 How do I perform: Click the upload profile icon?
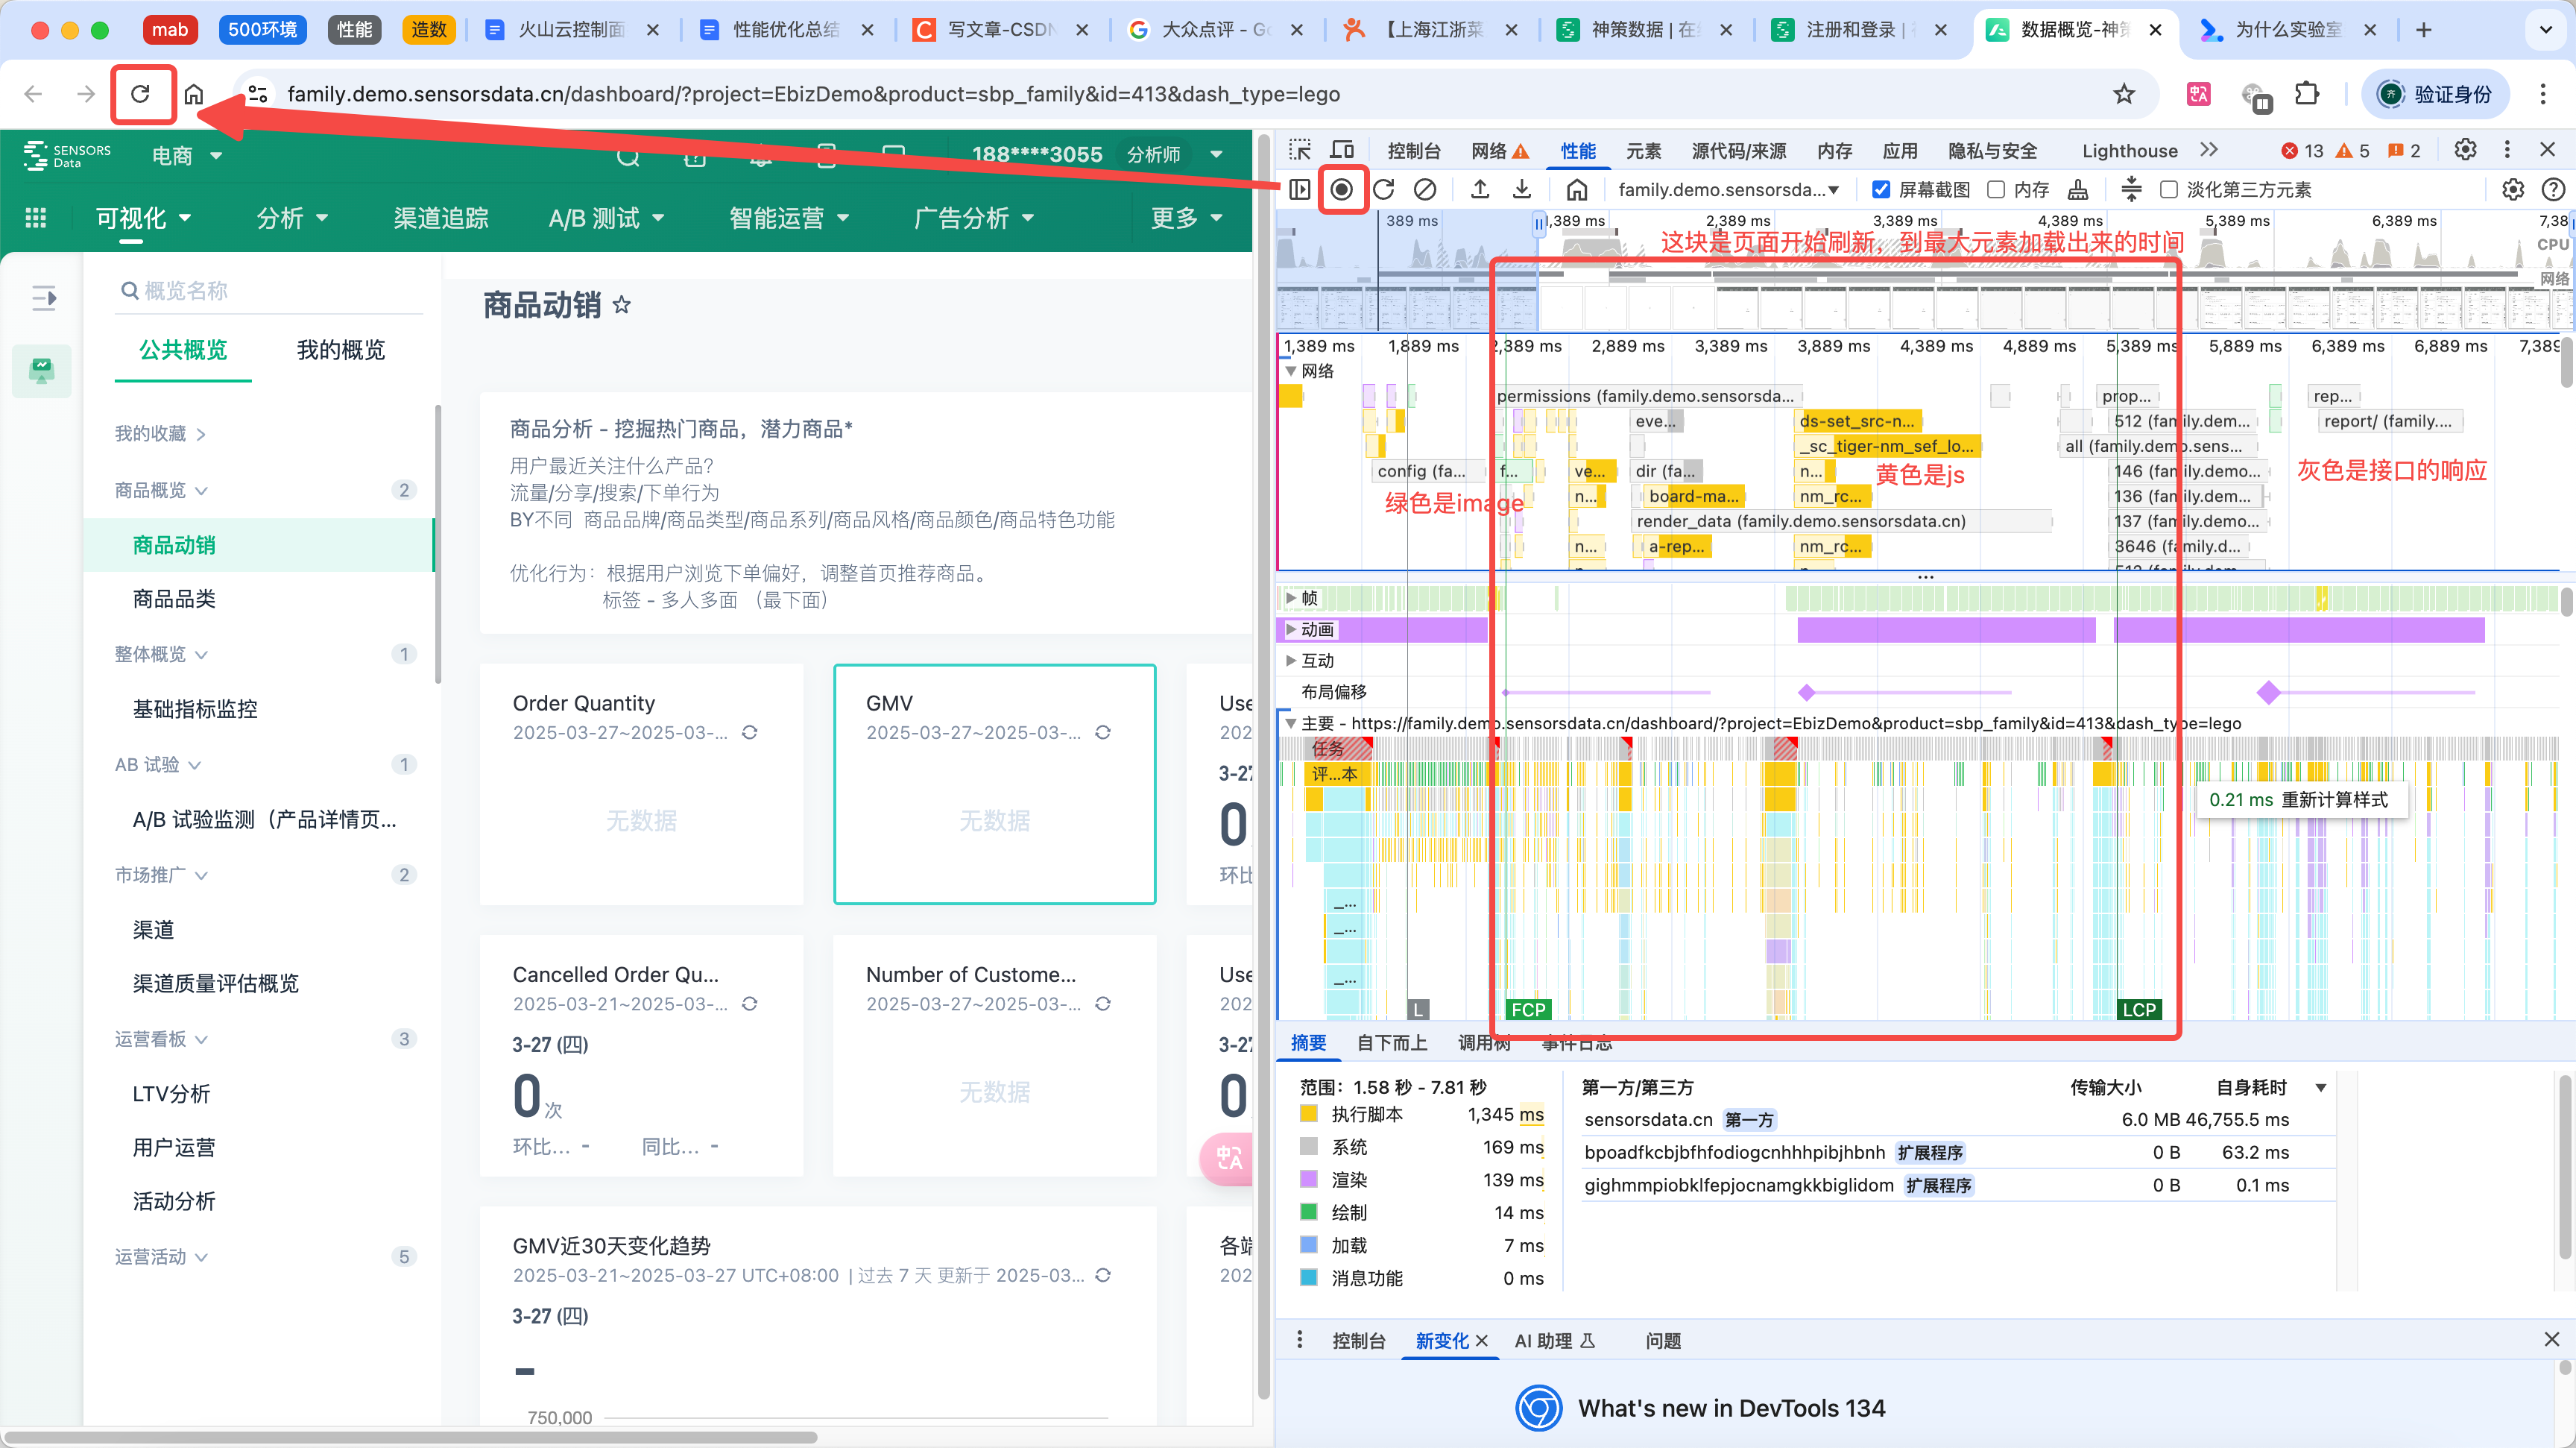click(1480, 190)
